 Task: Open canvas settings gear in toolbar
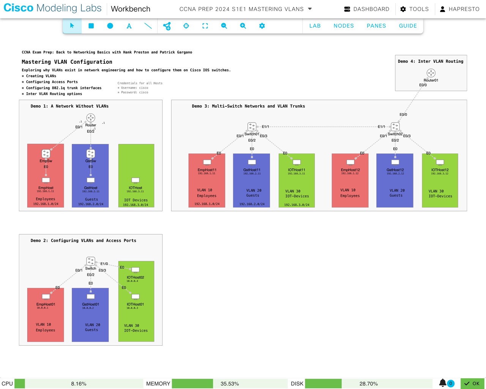pyautogui.click(x=262, y=26)
